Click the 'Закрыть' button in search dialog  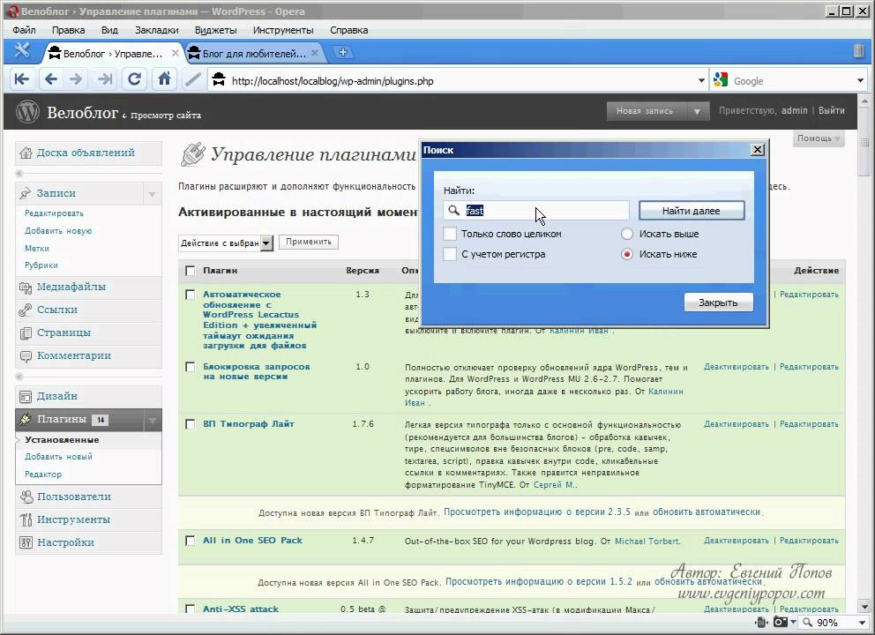718,303
